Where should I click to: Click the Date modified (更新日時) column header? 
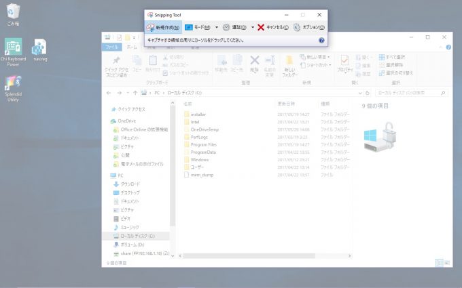286,104
